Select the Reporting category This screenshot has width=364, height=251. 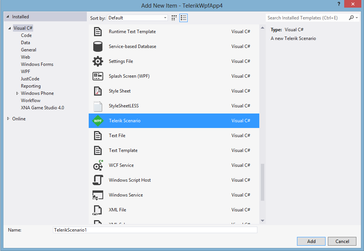click(30, 86)
